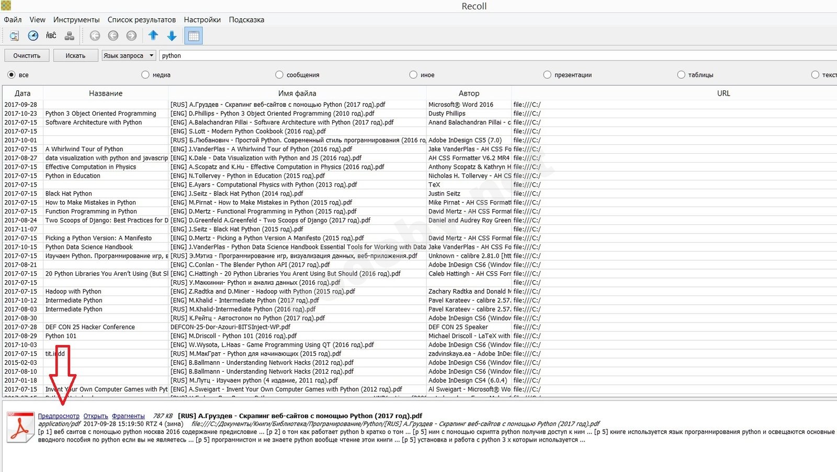Image resolution: width=837 pixels, height=472 pixels.
Task: Open the advanced search dialog icon
Action: [14, 36]
